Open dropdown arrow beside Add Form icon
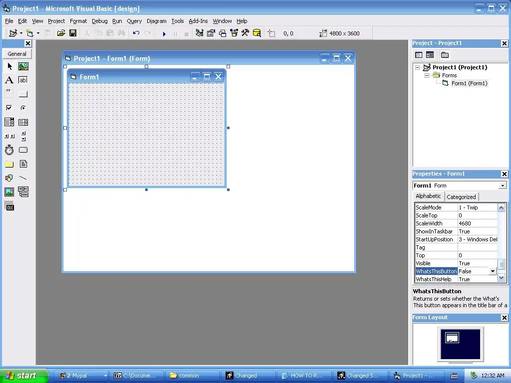 [38, 33]
